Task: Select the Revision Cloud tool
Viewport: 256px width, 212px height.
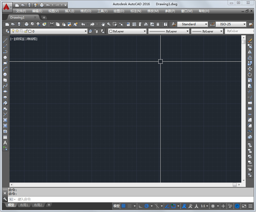Action: [5, 80]
